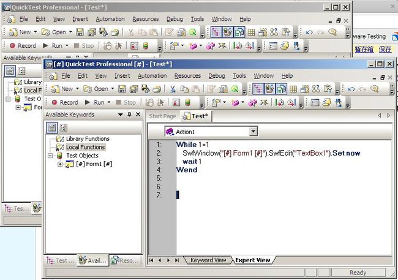Viewport: 398px width, 280px height.
Task: Toggle pin on front Available Keywords panel
Action: click(x=129, y=115)
